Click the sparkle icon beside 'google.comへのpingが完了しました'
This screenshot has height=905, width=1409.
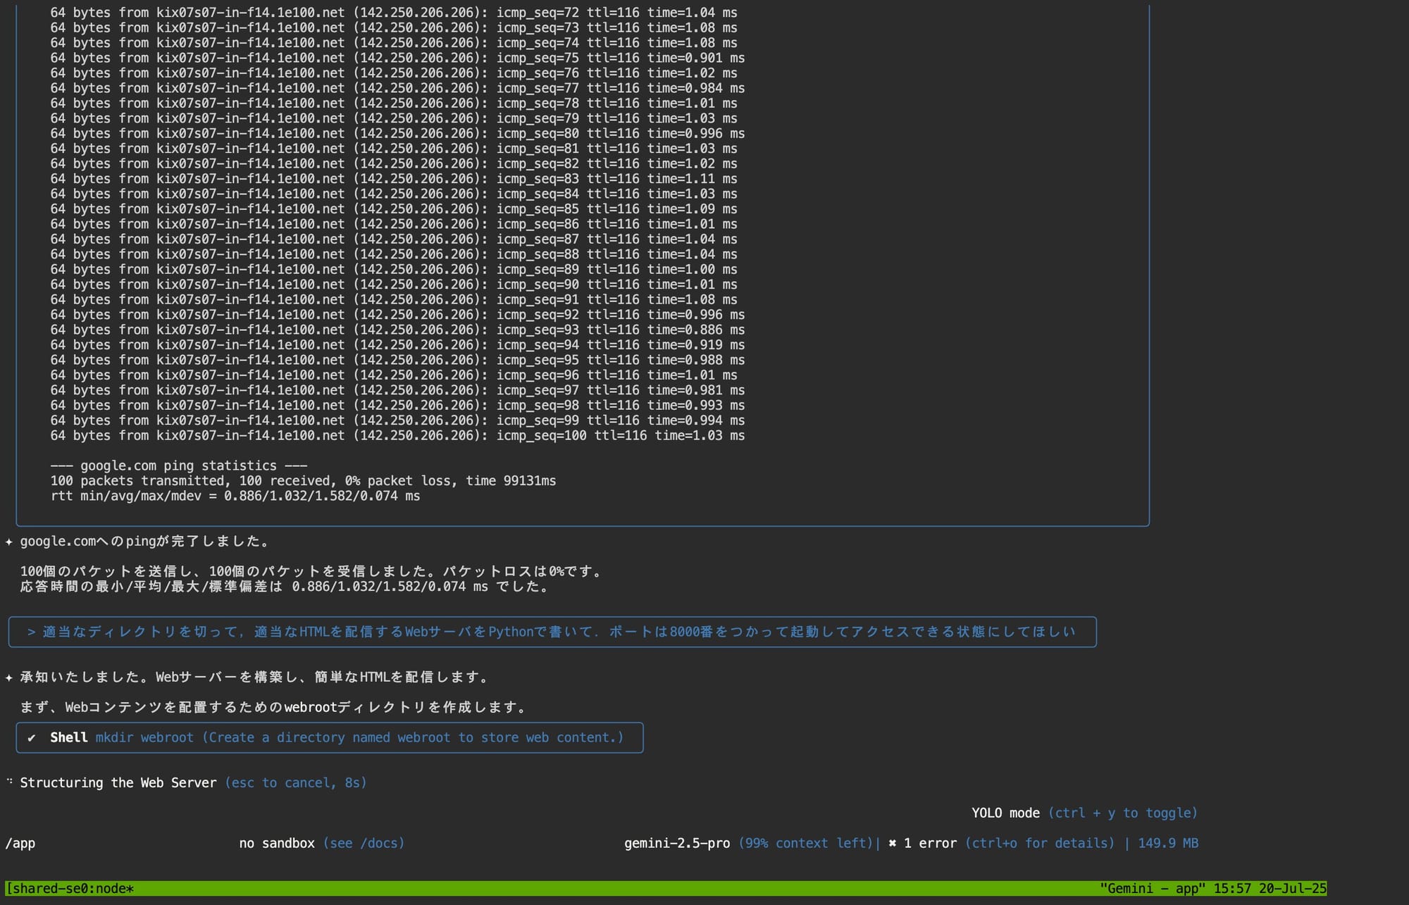pyautogui.click(x=9, y=542)
